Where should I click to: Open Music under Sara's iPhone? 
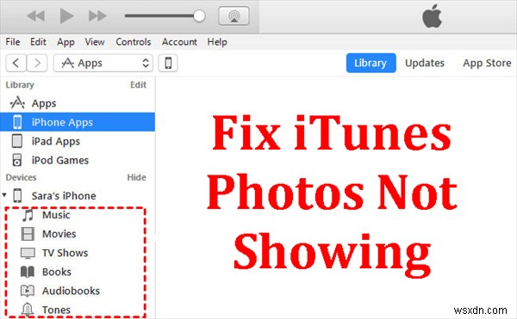56,215
